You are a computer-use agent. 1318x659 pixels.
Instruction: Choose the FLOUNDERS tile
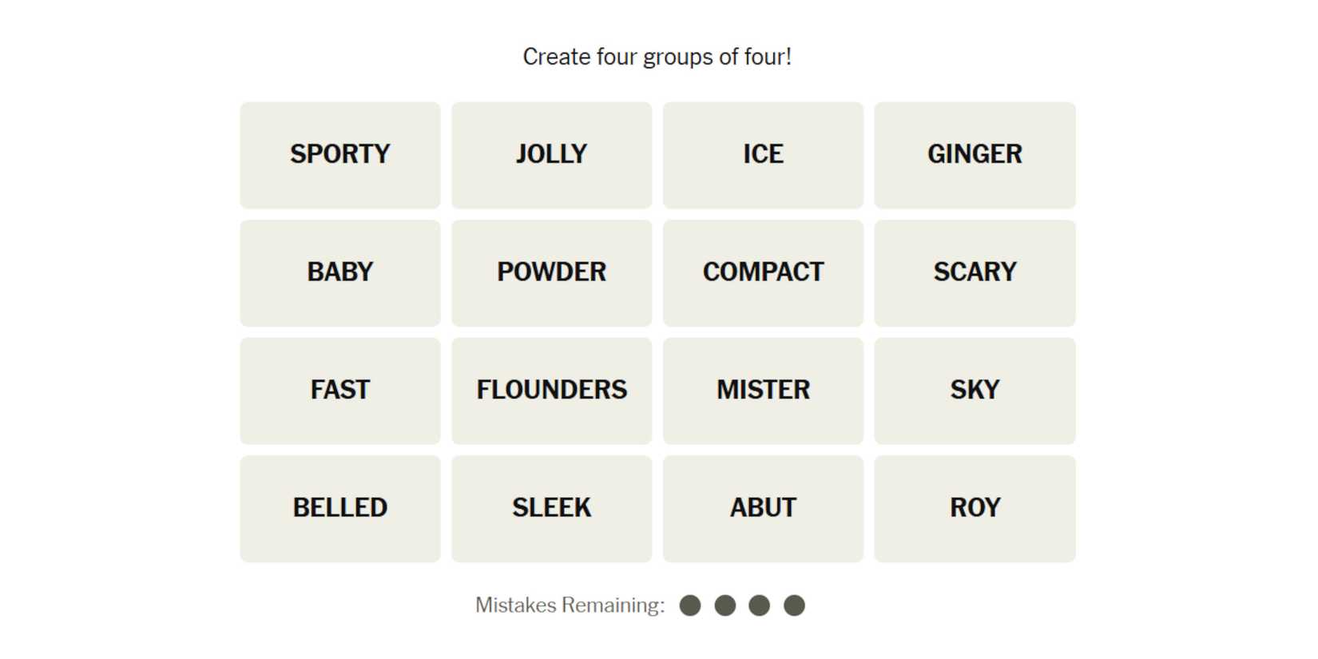pyautogui.click(x=551, y=391)
